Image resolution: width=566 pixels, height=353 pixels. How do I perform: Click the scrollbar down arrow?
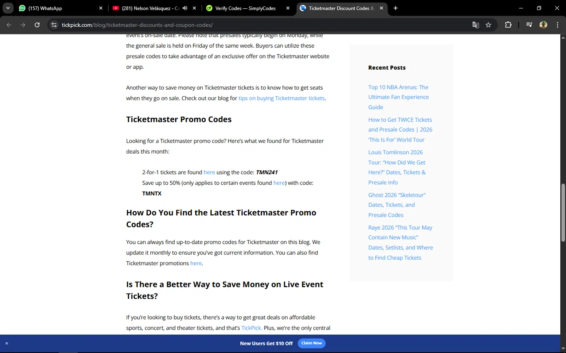point(563,349)
